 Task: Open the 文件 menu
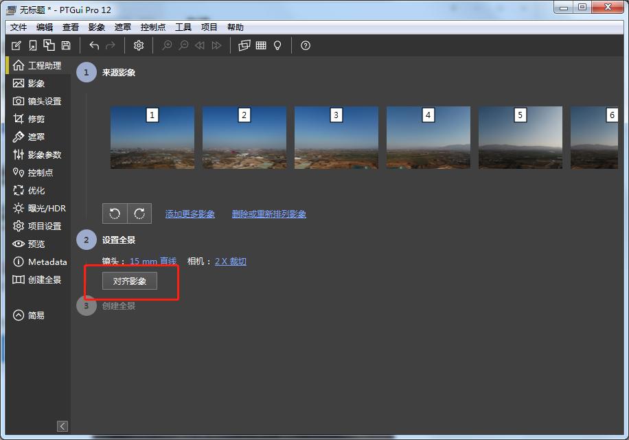click(19, 27)
